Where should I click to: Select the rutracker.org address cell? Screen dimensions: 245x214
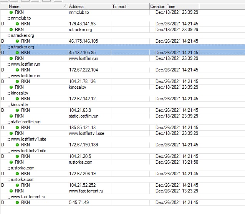(89, 30)
